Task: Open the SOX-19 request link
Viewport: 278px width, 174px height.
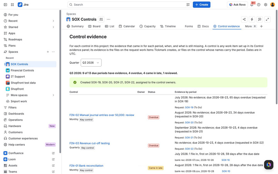Action: click(189, 107)
